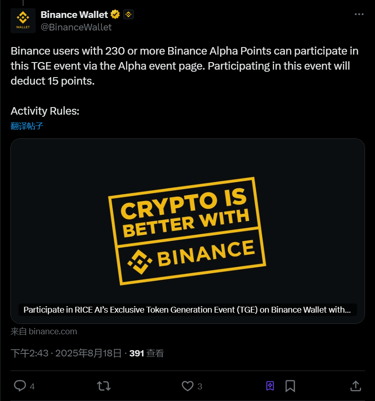
Task: Open the Binance Wallet profile avatar
Action: 23,20
